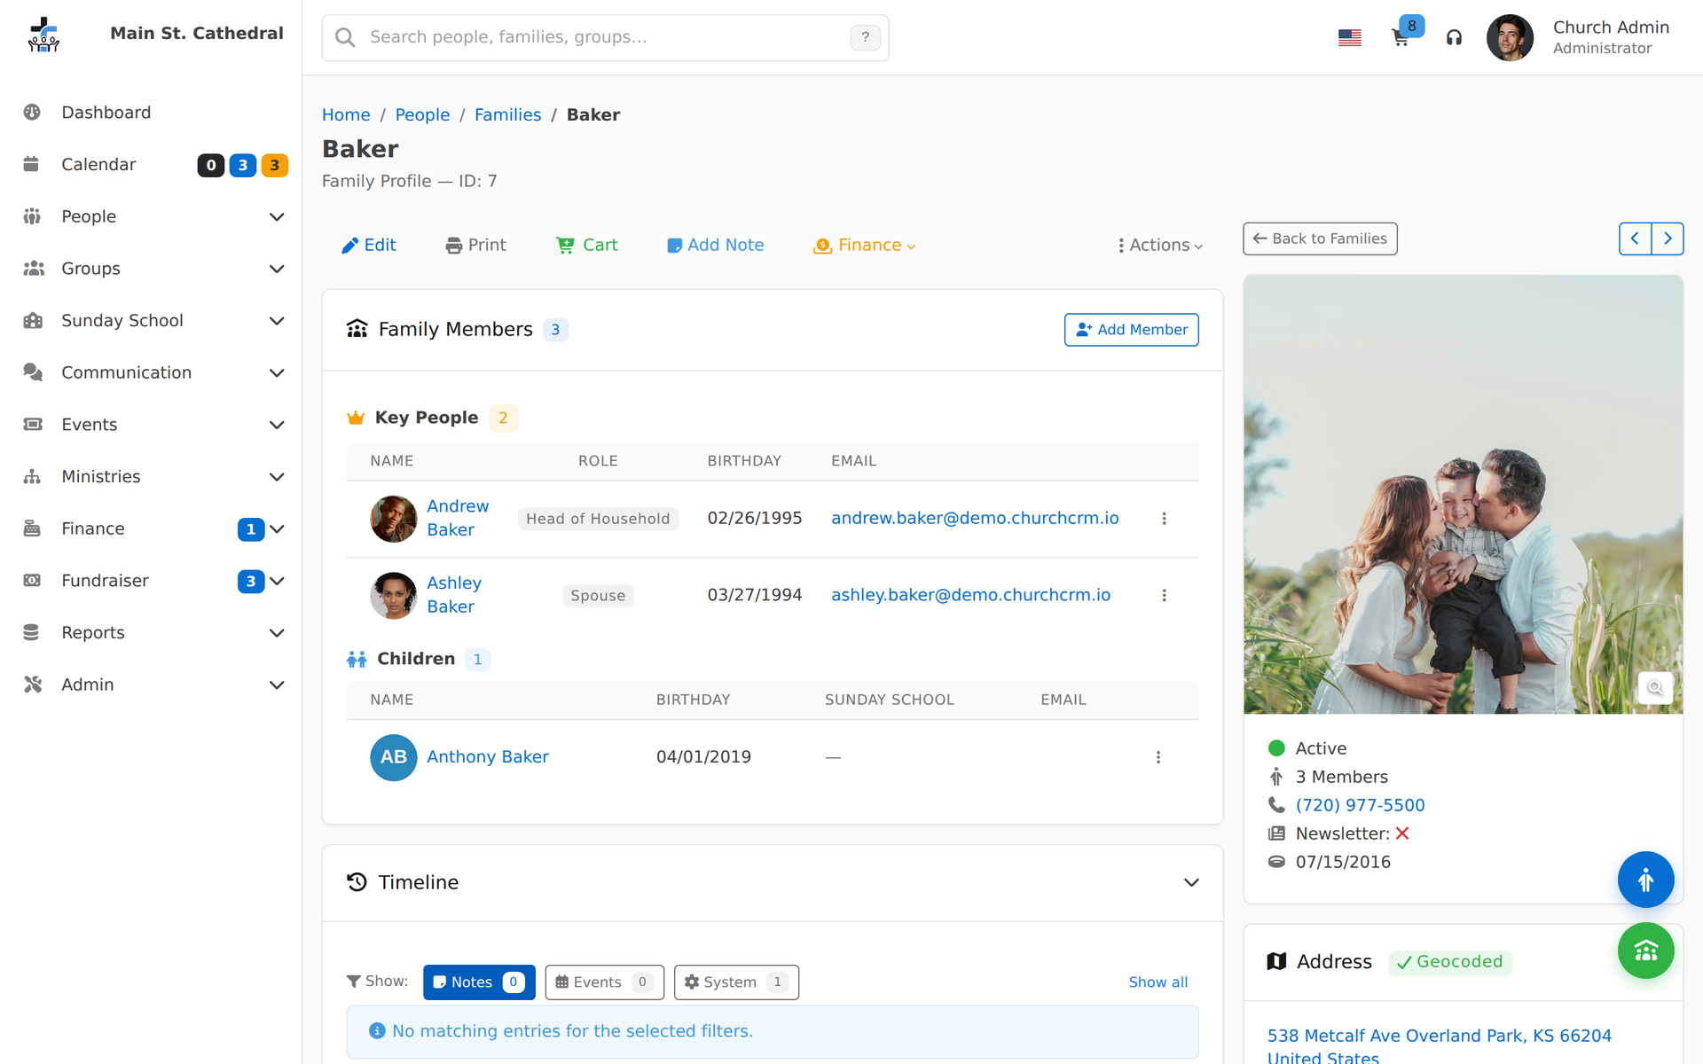Screen dimensions: 1703x1064
Task: Expand Reports sidebar menu
Action: click(x=151, y=633)
